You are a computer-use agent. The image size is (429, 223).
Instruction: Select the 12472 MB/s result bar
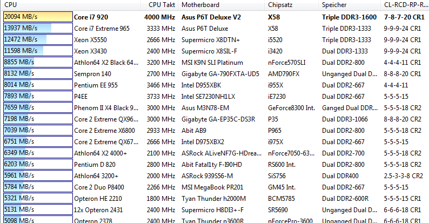pyautogui.click(x=38, y=39)
